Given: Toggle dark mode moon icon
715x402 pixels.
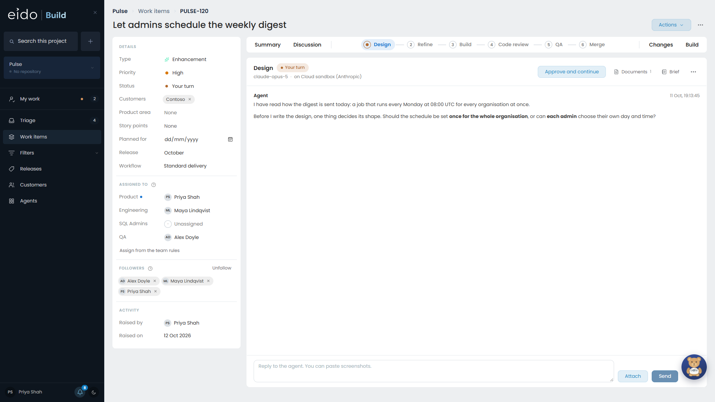Looking at the screenshot, I should point(94,392).
